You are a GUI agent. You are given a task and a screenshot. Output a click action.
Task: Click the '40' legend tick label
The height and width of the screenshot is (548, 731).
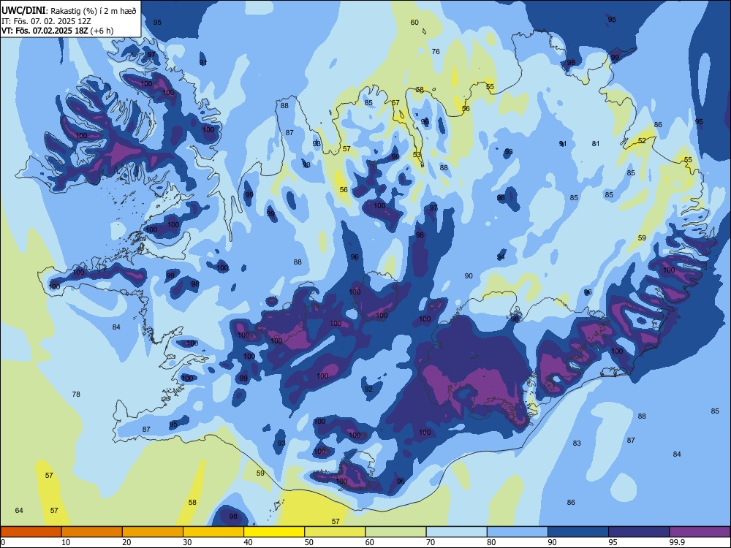pos(248,542)
